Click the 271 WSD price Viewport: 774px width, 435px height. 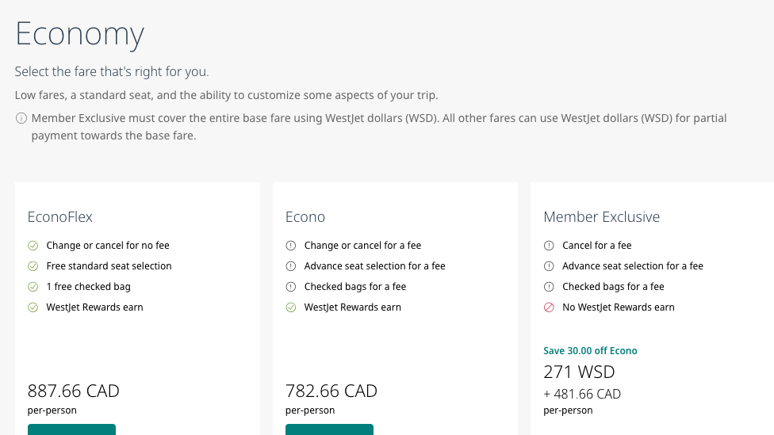coord(579,372)
